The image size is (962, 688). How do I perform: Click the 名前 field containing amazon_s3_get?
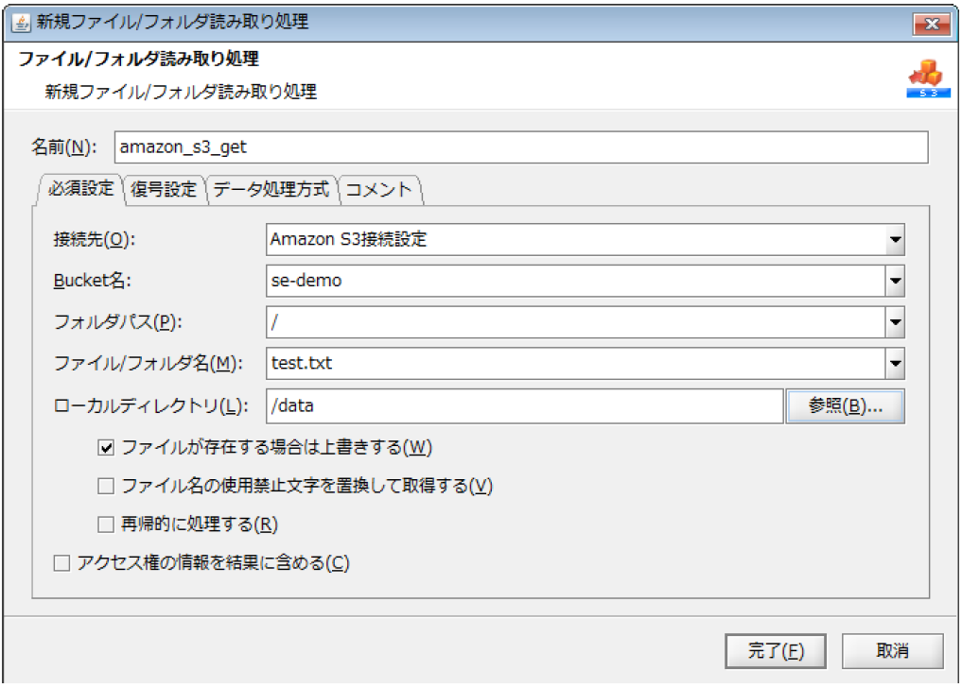point(378,146)
